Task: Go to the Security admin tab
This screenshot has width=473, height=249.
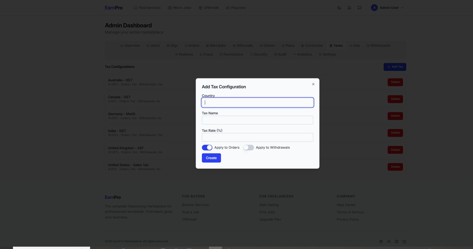Action: click(259, 54)
